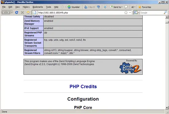
Task: Click the 'tcp, udp, unix' transports value
Action: tap(65, 40)
